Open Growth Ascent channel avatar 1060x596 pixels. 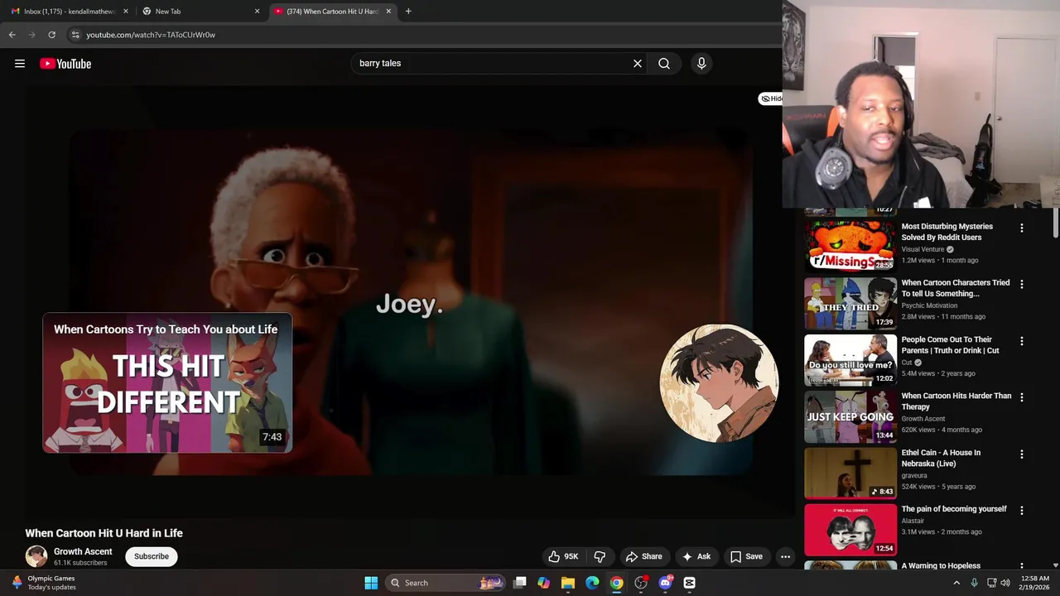coord(36,556)
